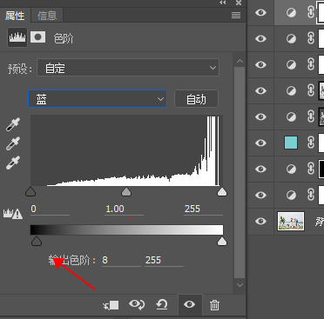Viewport: 324px width, 319px height.
Task: Hide the cyan solid color fill layer
Action: click(260, 143)
